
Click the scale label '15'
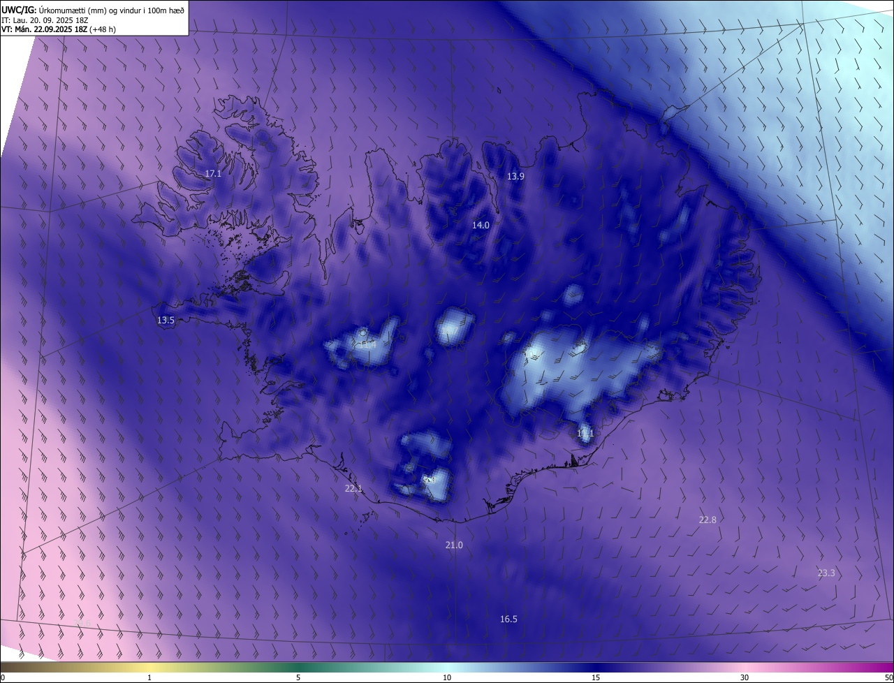pyautogui.click(x=596, y=678)
